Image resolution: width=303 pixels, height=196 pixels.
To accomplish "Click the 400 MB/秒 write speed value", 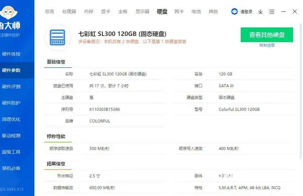I will [229, 149].
